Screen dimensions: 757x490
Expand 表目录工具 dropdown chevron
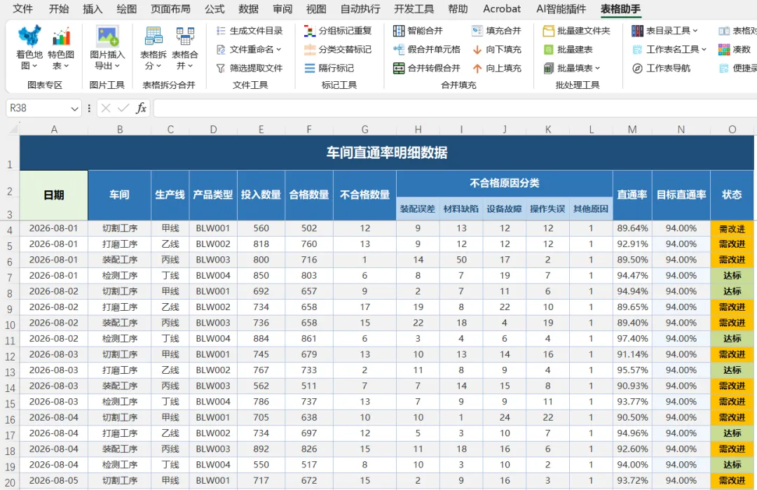[695, 31]
